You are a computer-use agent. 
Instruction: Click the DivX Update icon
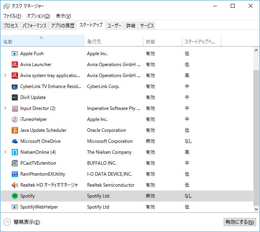15,97
